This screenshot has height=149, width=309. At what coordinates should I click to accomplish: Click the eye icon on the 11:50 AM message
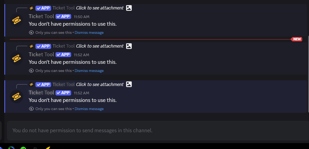31,32
